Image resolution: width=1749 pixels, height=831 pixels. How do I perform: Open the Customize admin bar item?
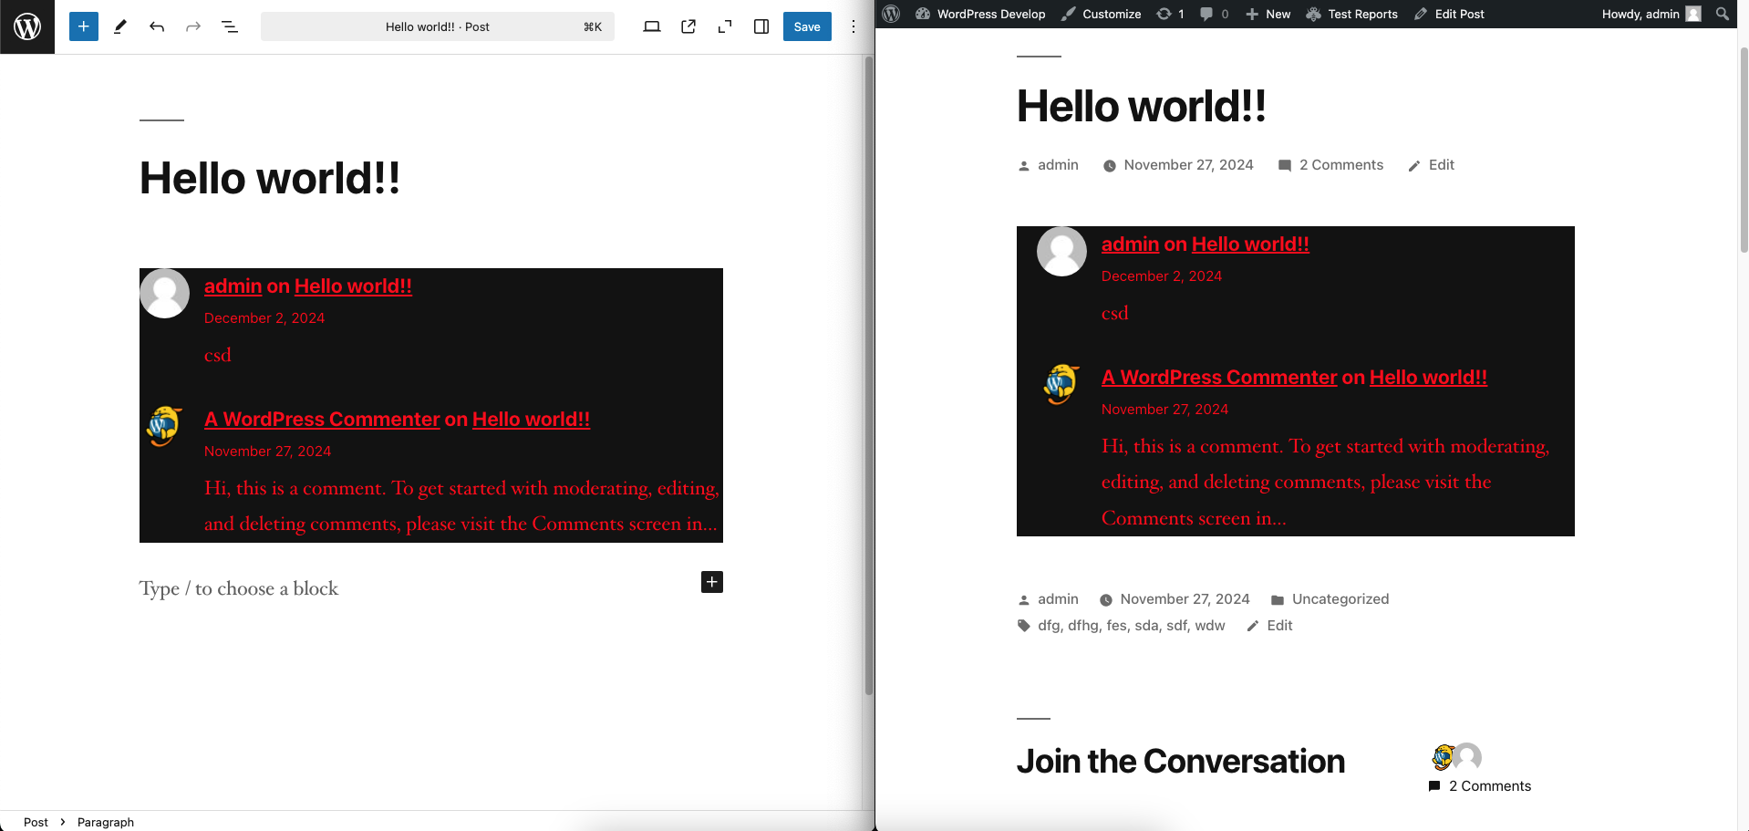click(1102, 14)
